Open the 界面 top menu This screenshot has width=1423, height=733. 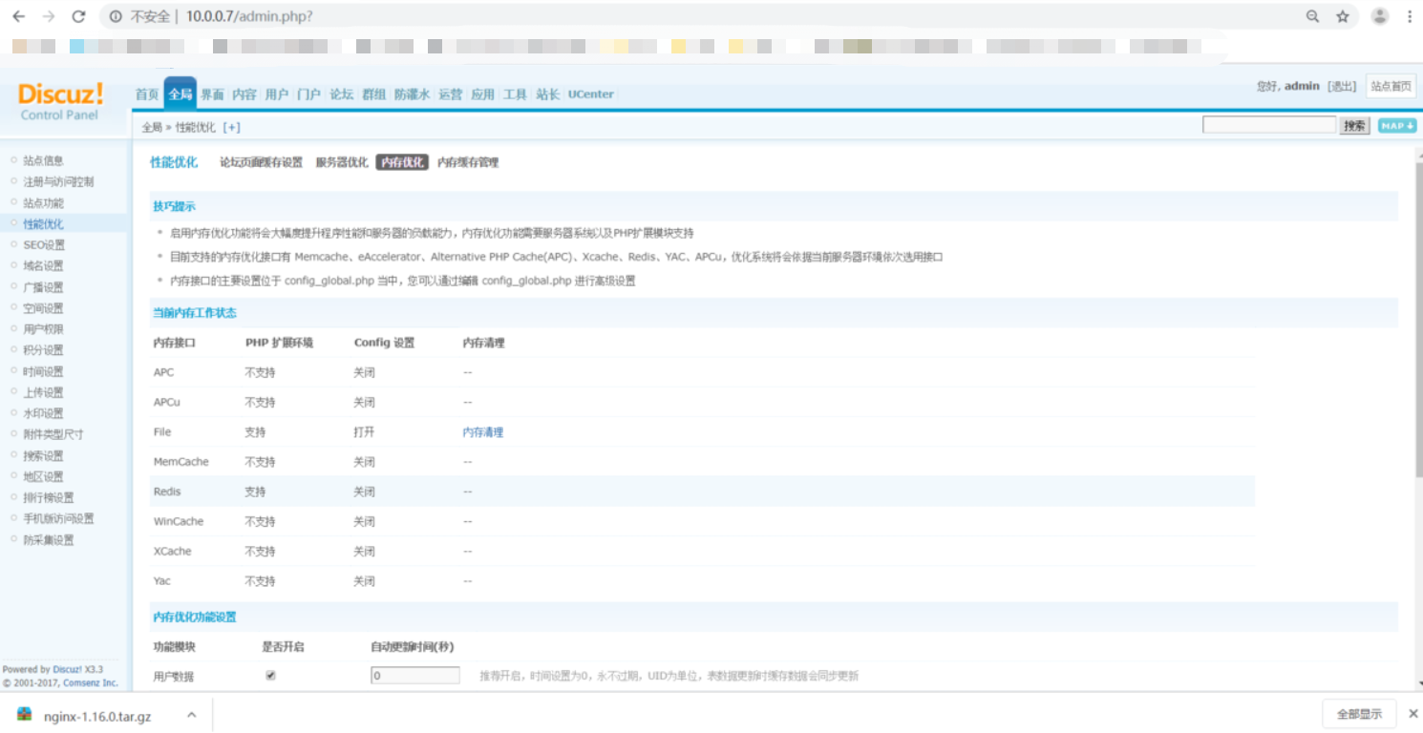pos(212,94)
